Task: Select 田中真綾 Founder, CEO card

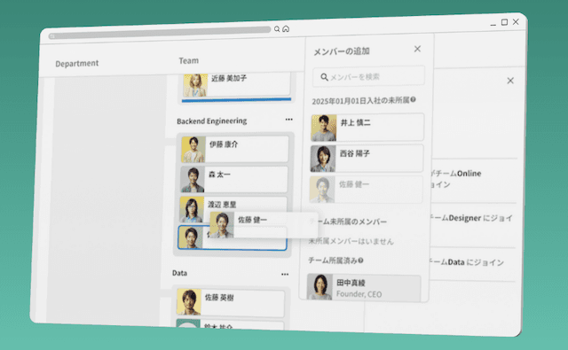Action: tap(364, 287)
